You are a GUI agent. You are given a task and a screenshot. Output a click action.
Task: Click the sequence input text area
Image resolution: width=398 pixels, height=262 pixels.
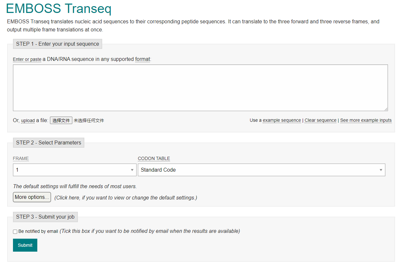pyautogui.click(x=200, y=88)
